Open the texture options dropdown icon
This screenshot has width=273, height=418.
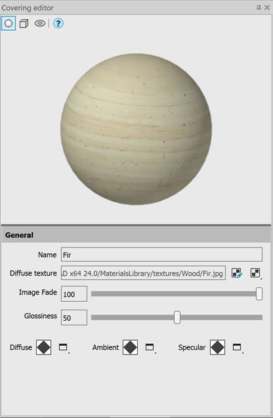point(256,273)
